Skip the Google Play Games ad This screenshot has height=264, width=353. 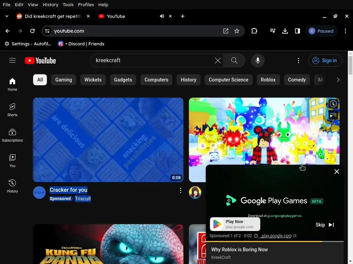pyautogui.click(x=325, y=225)
